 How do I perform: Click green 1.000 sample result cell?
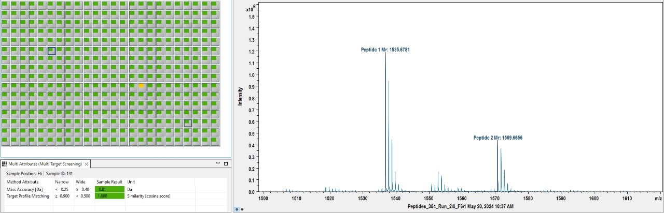point(109,196)
